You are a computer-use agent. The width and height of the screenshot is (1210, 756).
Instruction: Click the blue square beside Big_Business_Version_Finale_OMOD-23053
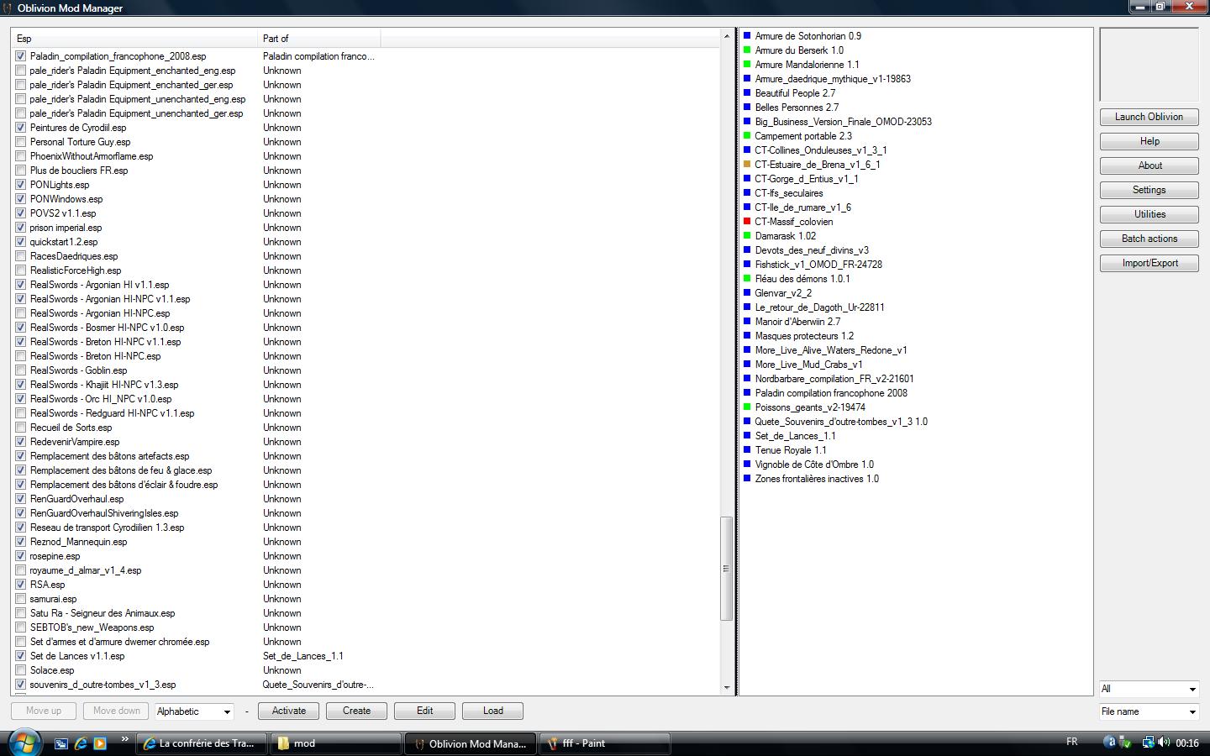pos(747,122)
